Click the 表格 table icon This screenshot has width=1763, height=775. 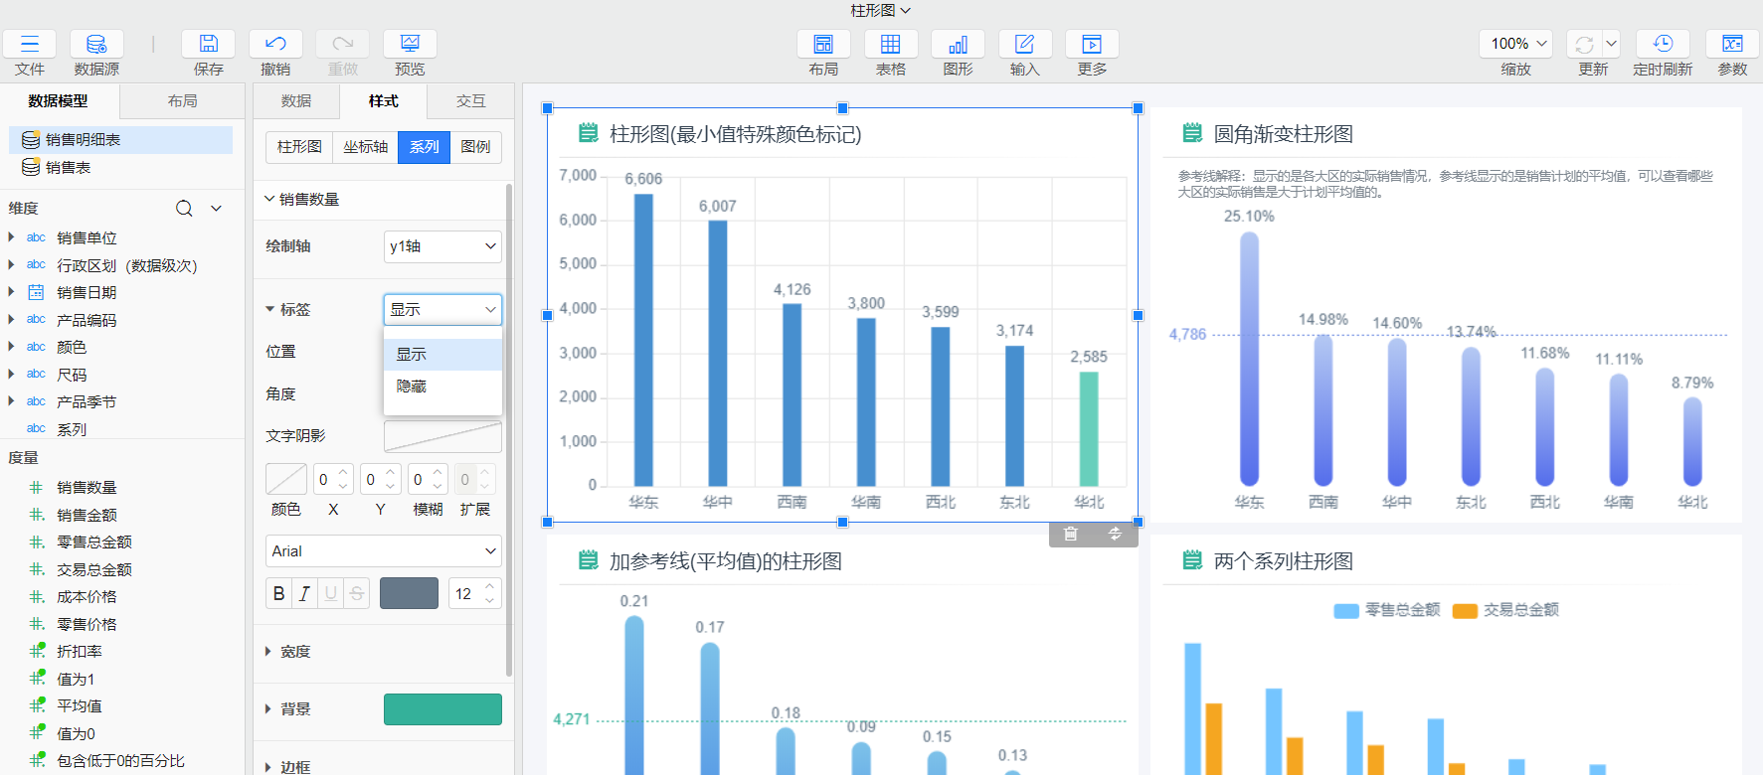890,44
